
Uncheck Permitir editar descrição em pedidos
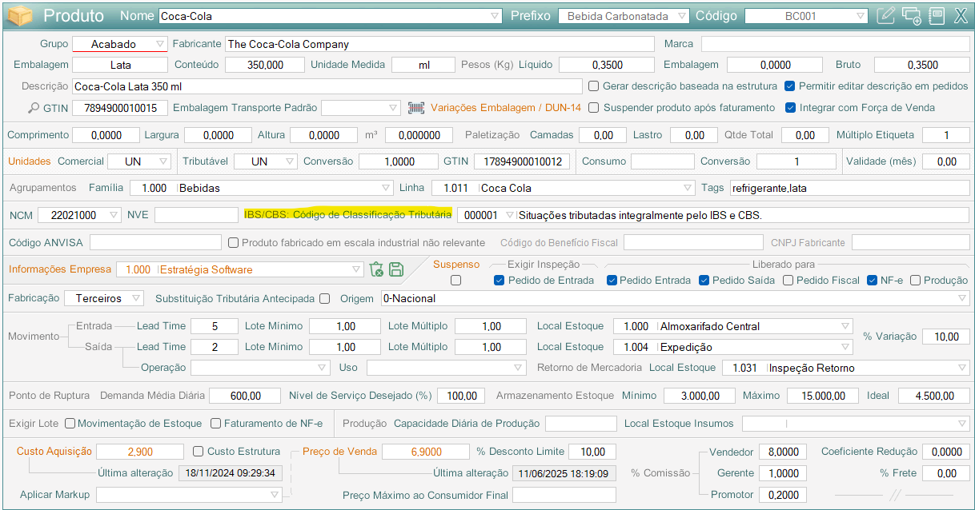790,86
